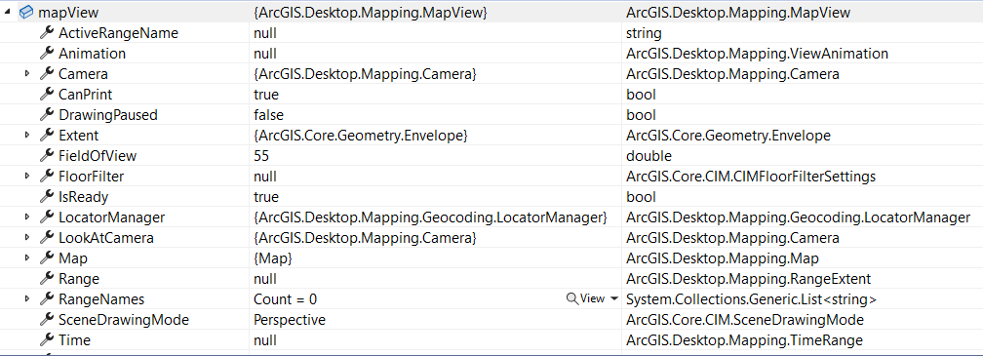Click the ActiveRangeName null value

click(265, 33)
